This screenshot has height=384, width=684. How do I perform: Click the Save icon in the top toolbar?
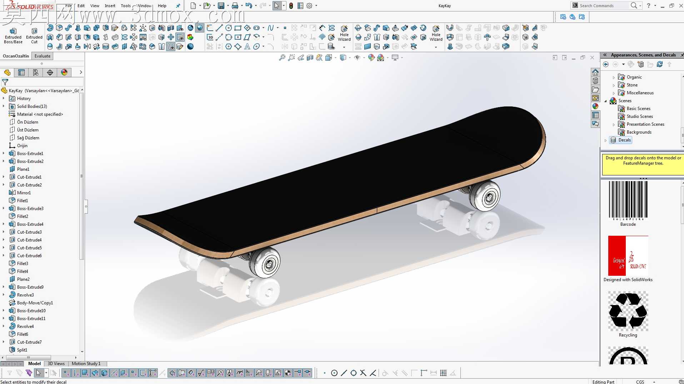[x=221, y=6]
